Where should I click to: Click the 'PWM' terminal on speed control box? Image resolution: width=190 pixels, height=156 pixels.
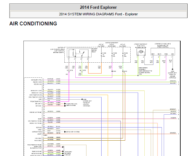pos(166,54)
